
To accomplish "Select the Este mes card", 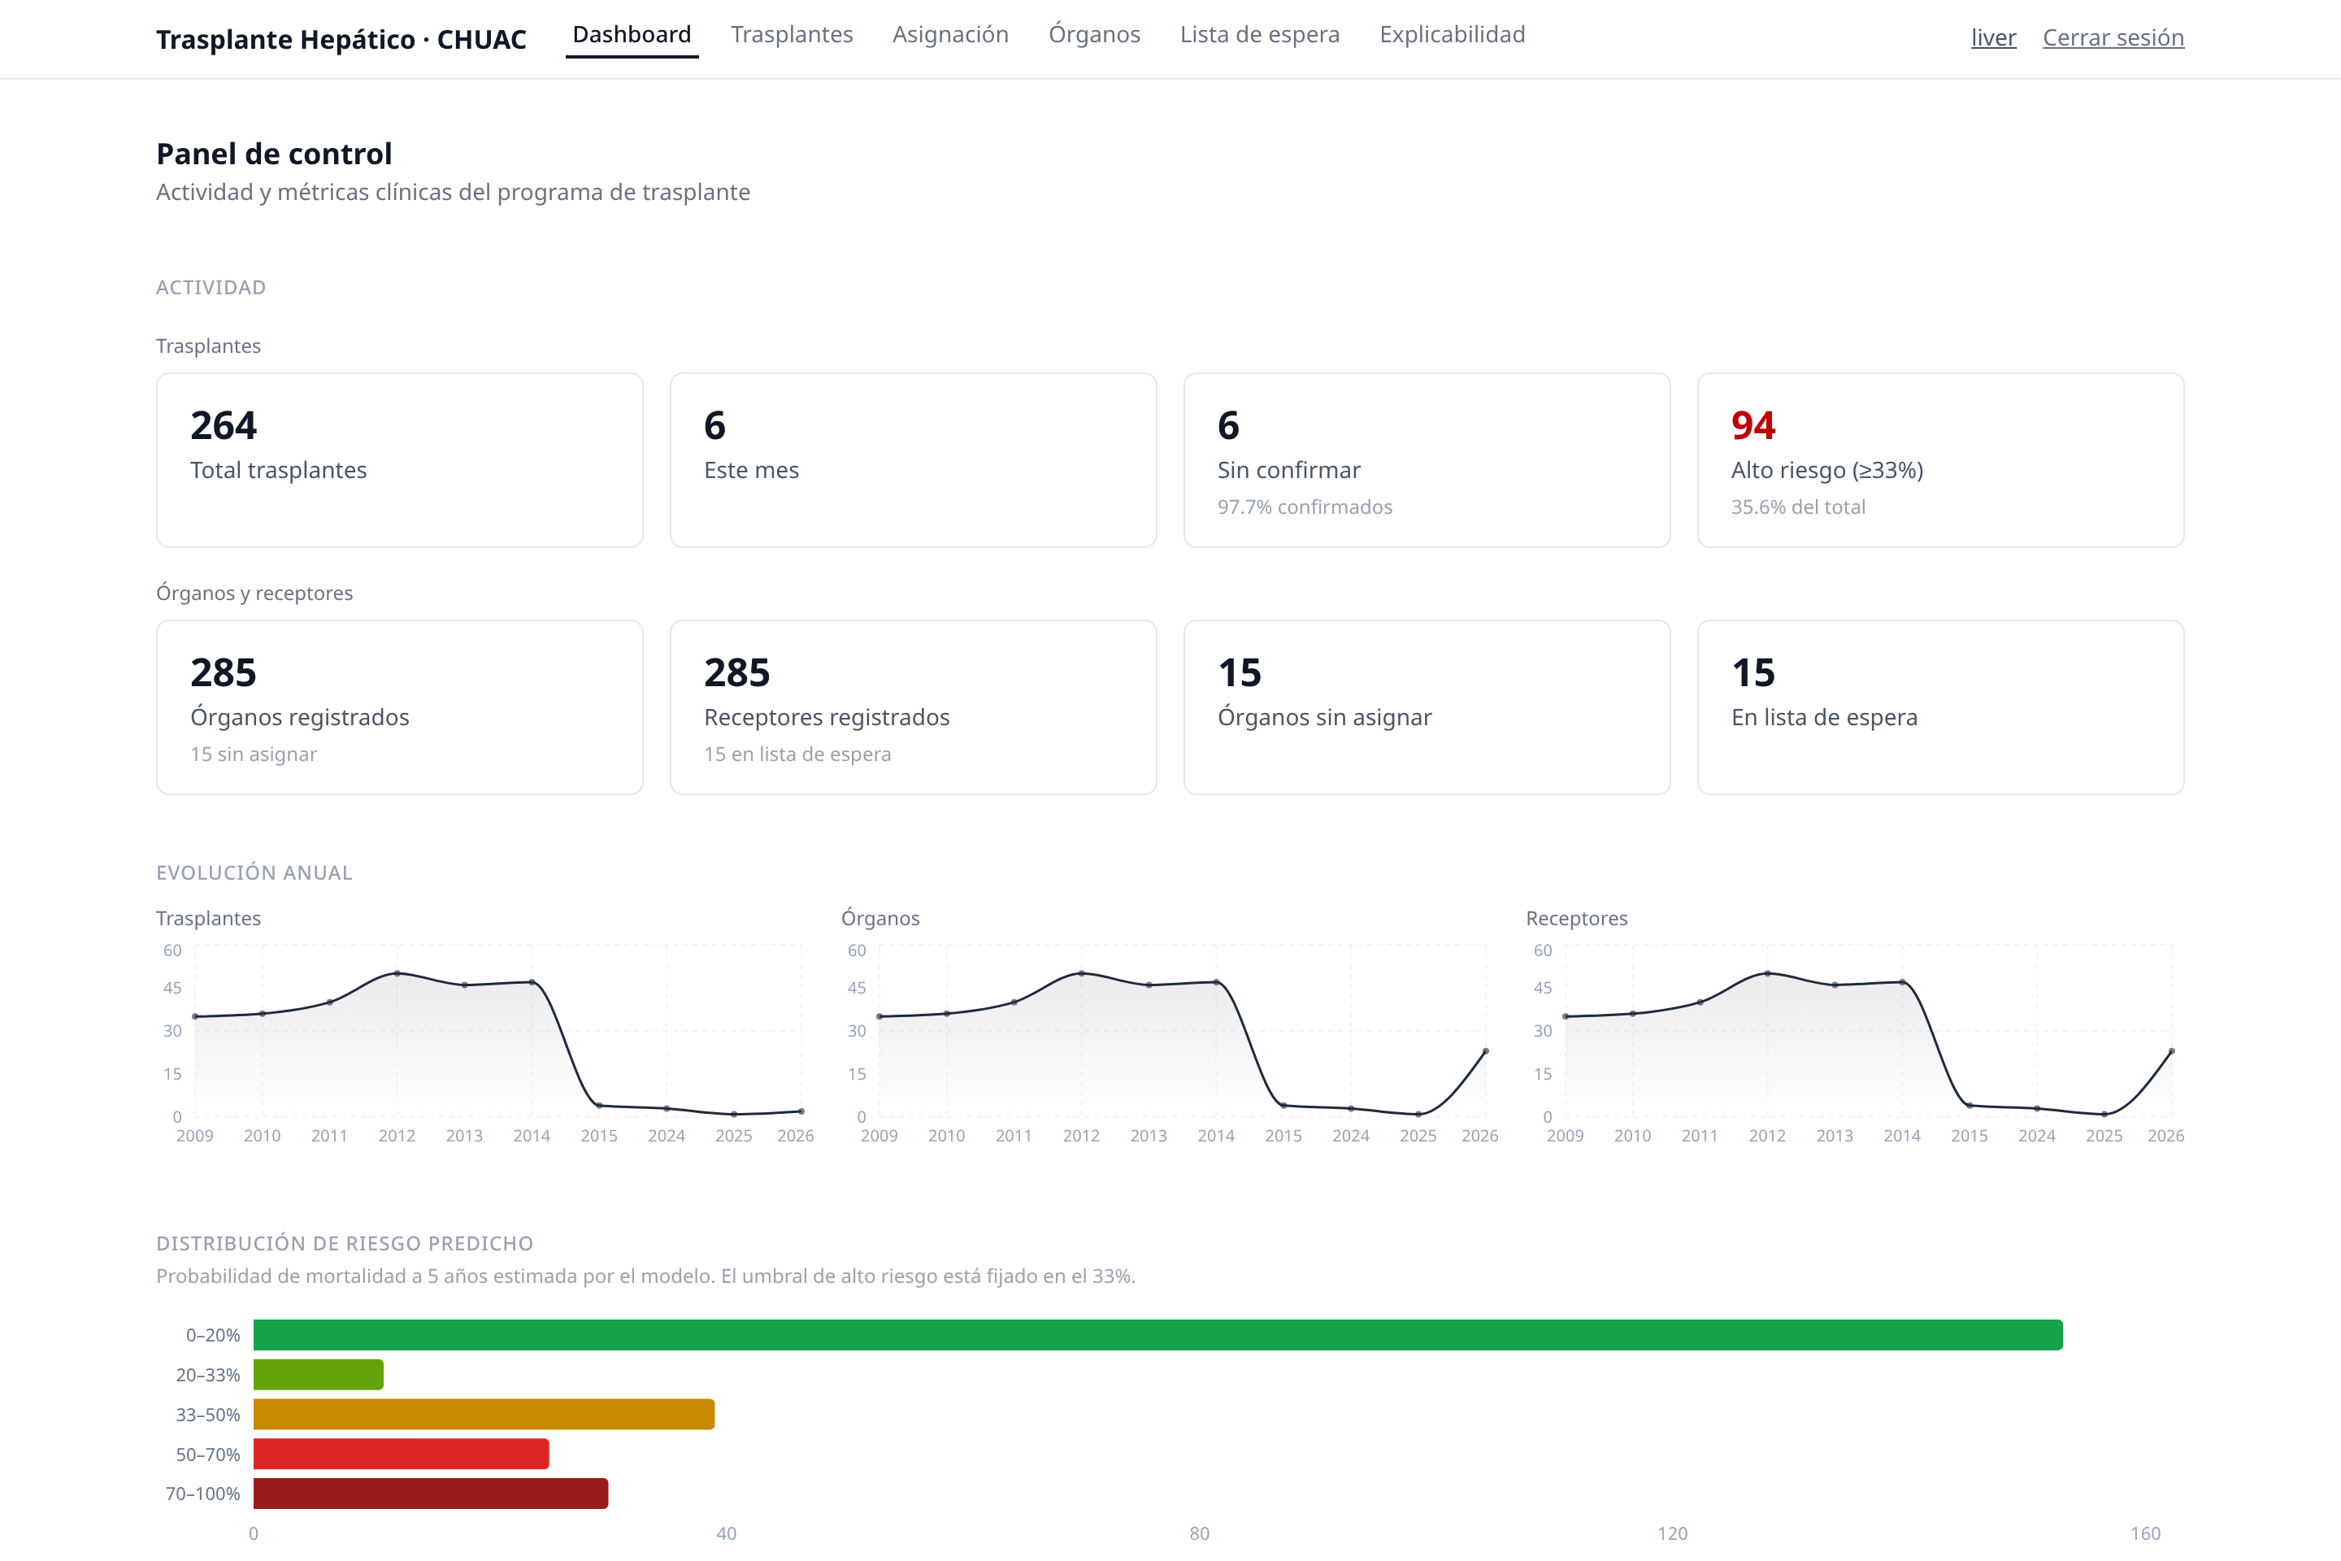I will click(914, 460).
